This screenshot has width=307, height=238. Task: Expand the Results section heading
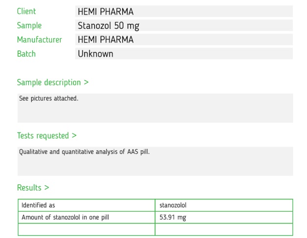(33, 188)
